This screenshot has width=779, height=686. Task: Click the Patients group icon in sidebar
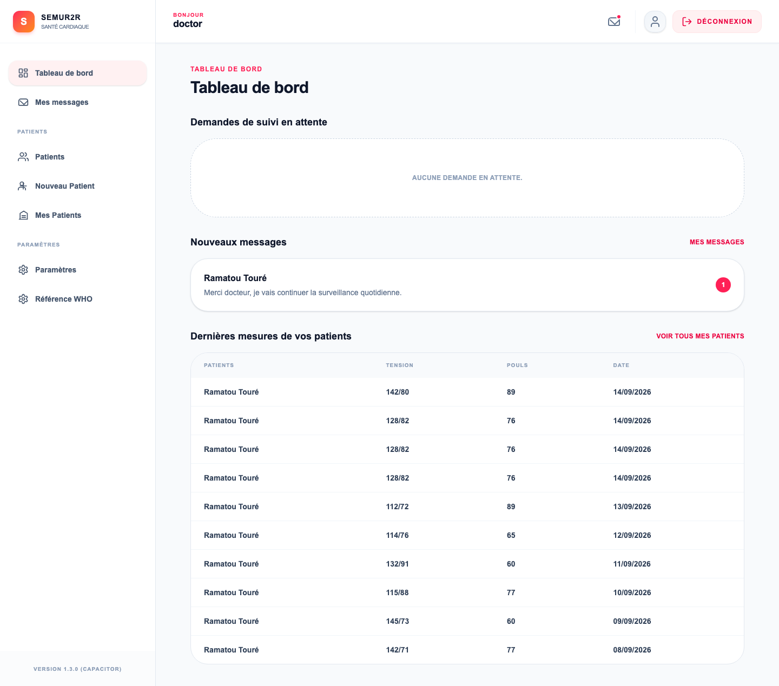tap(23, 157)
